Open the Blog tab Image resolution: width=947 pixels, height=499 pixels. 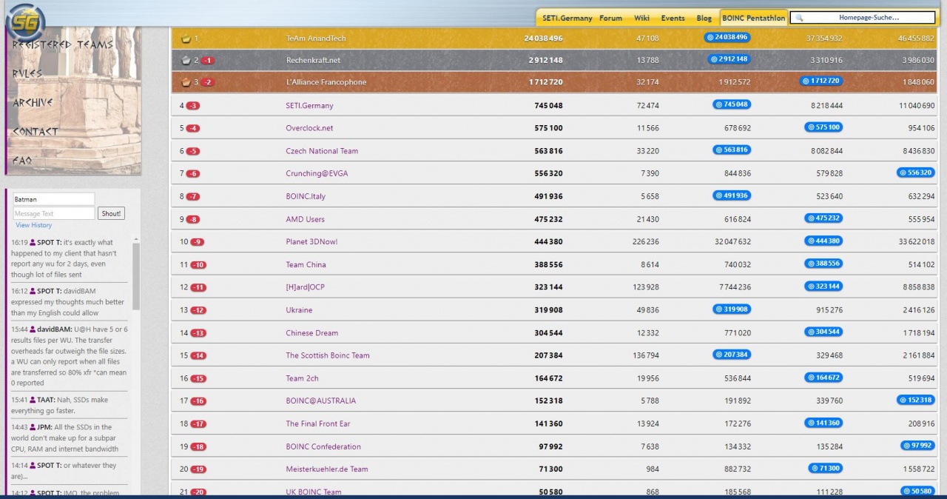(704, 19)
